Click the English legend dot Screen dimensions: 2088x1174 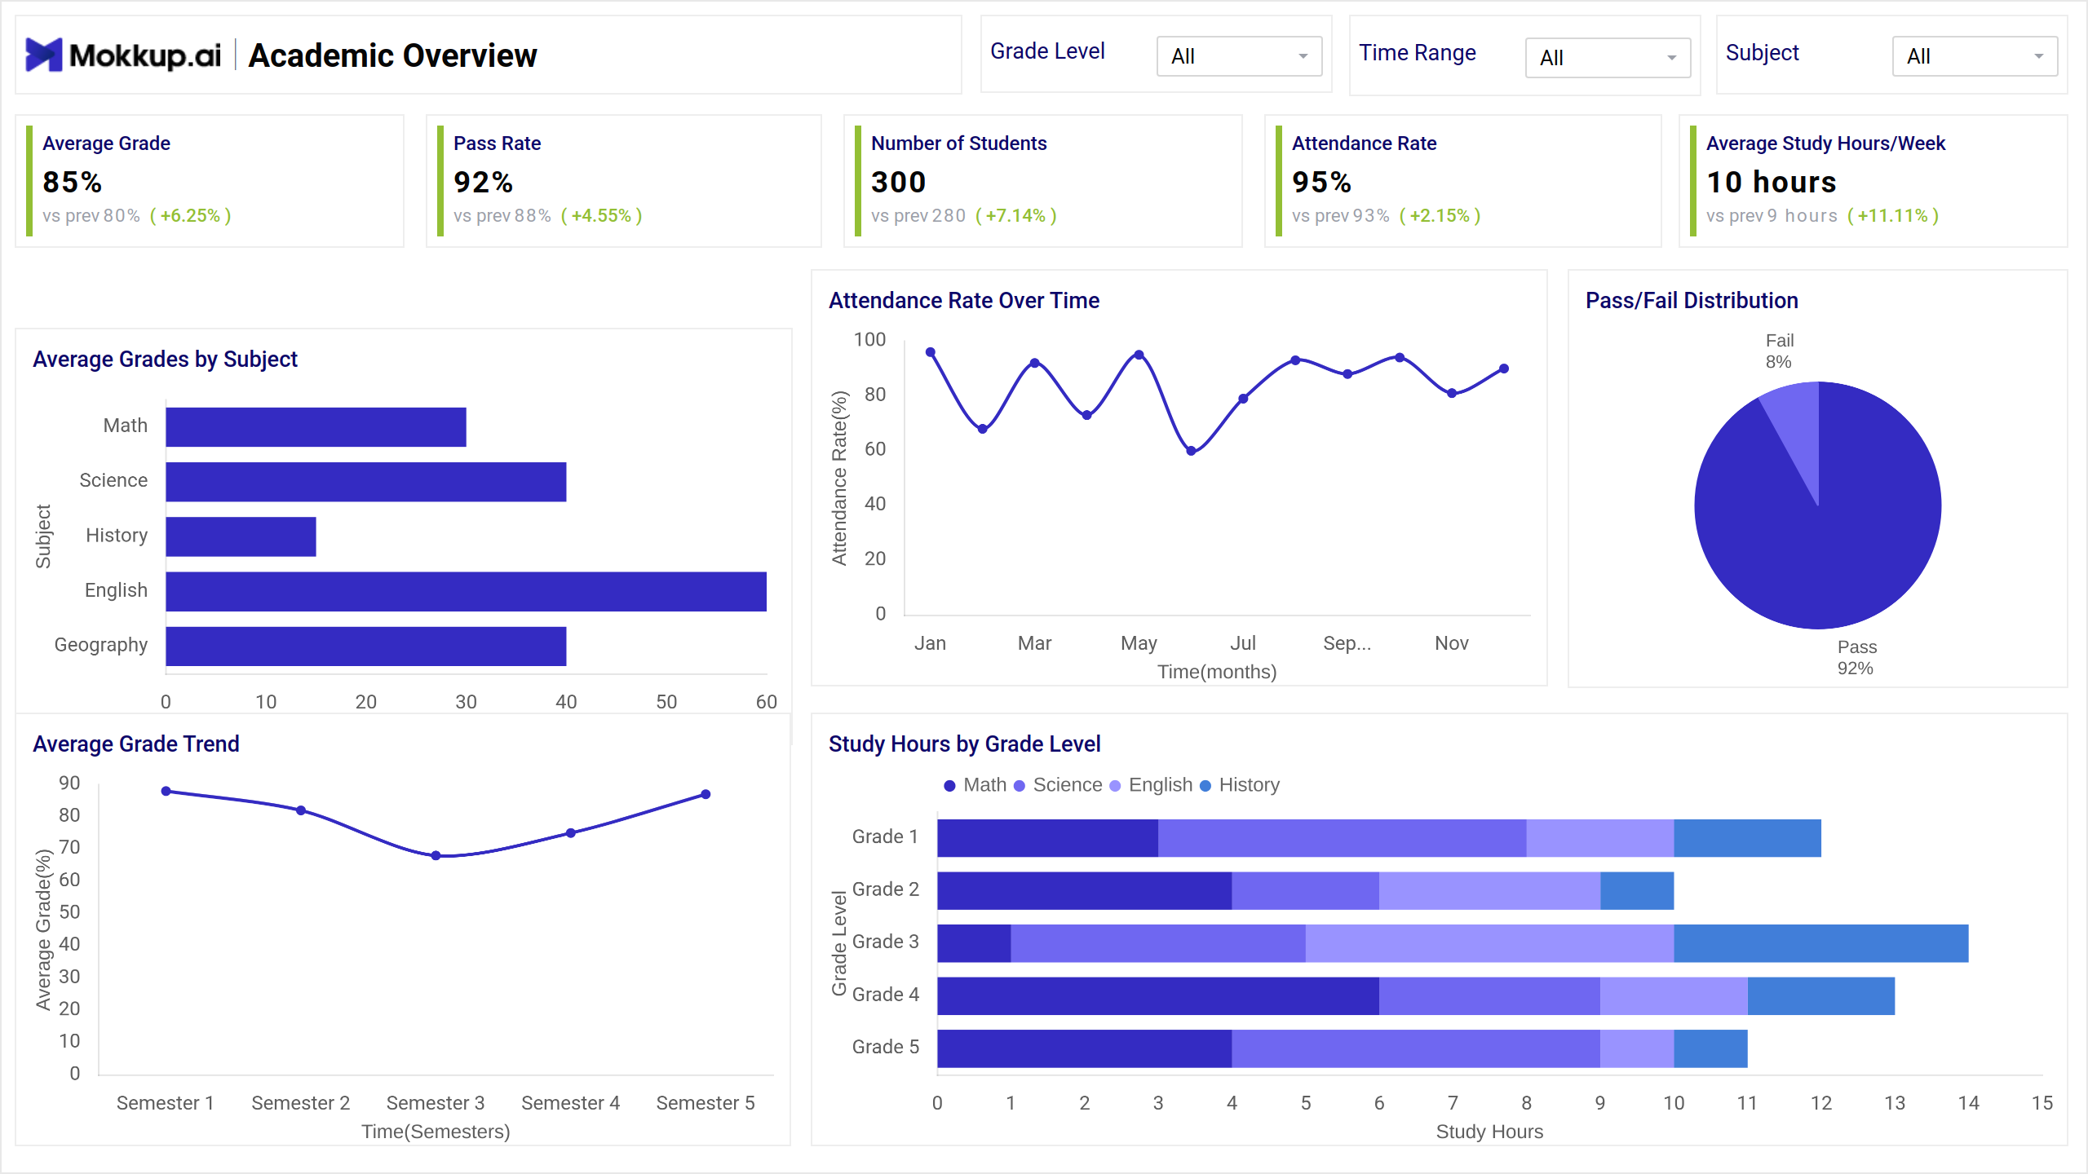1115,786
